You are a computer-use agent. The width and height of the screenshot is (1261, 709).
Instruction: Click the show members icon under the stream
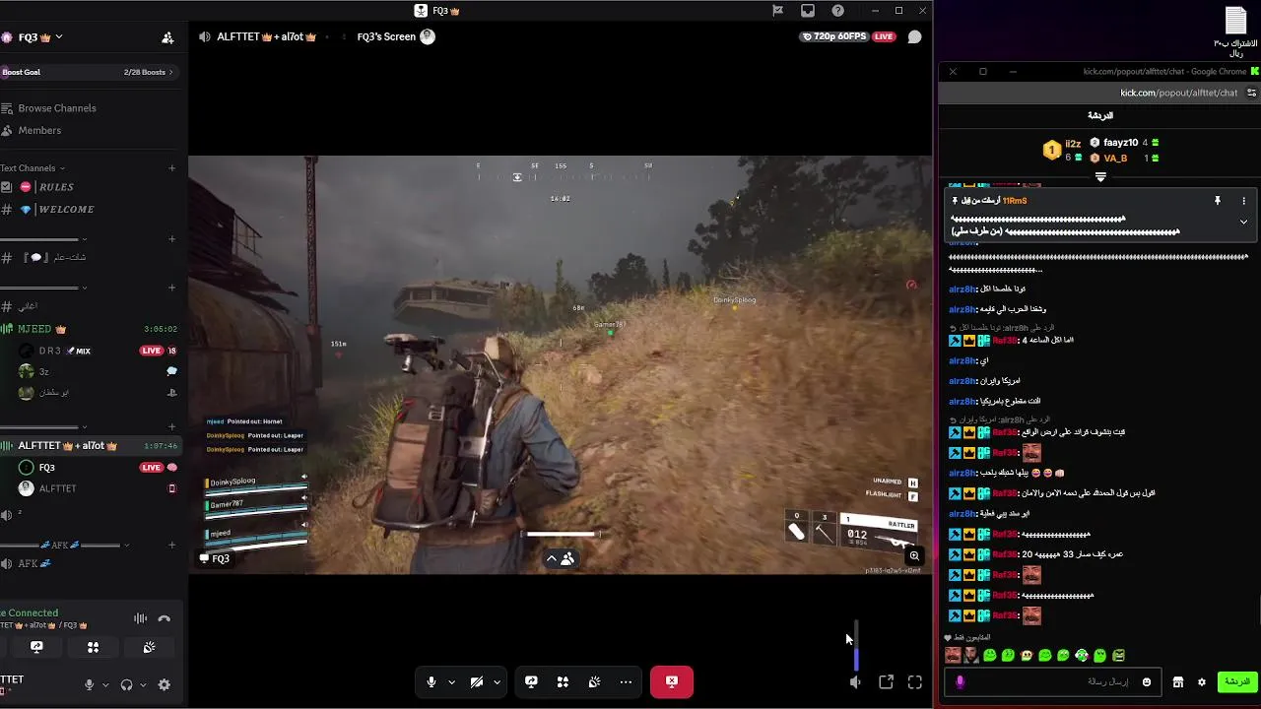click(x=567, y=558)
